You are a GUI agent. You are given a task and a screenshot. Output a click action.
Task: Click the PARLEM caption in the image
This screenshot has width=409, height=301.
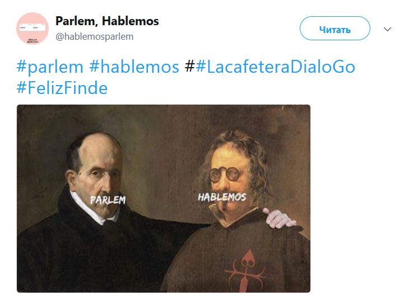click(108, 200)
